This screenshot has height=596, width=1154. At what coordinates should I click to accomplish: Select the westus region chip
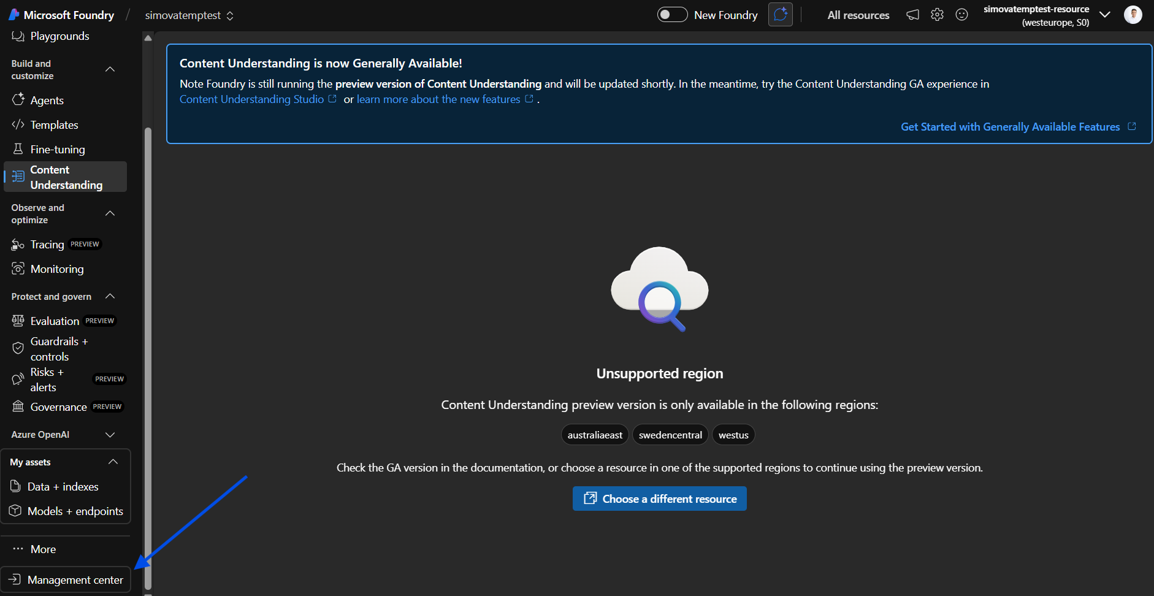point(733,435)
